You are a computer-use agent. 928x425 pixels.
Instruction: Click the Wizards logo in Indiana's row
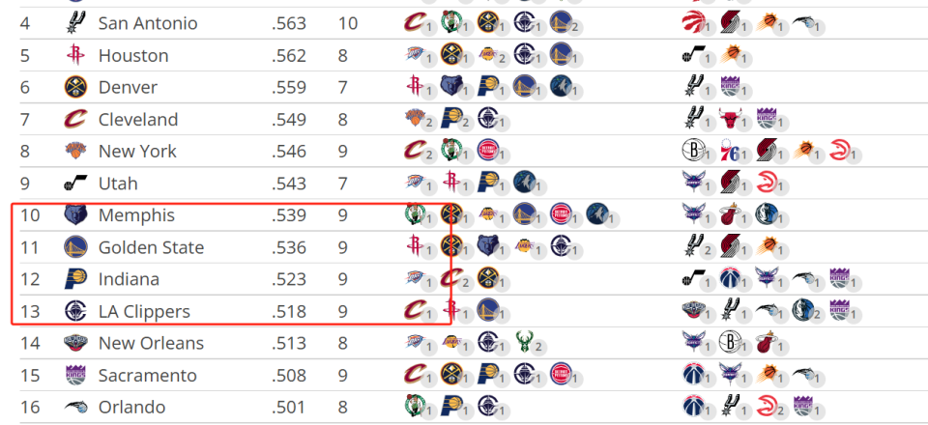point(730,278)
